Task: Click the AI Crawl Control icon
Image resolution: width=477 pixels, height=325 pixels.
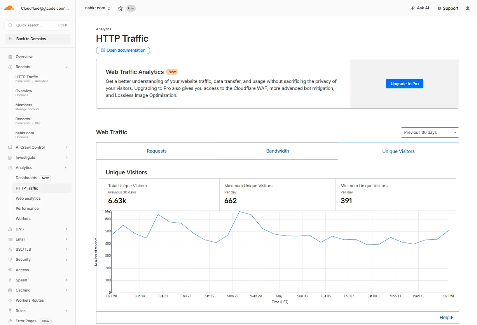Action: 10,148
